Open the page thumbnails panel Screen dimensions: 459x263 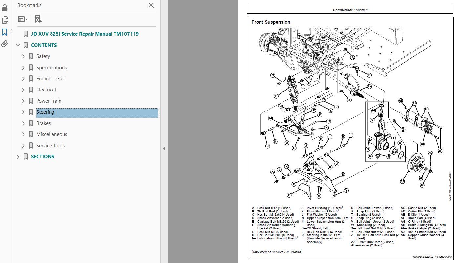pyautogui.click(x=5, y=20)
